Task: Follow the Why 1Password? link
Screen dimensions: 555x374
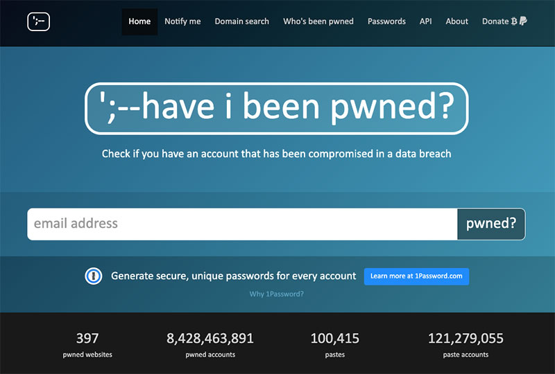Action: [x=276, y=294]
